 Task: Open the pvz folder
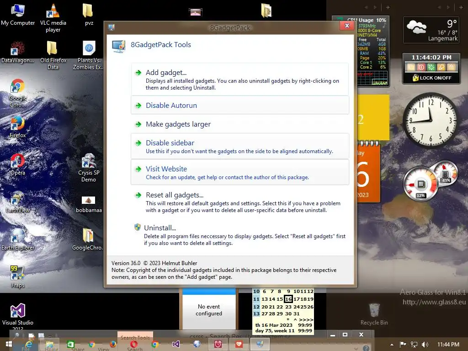[x=89, y=15]
